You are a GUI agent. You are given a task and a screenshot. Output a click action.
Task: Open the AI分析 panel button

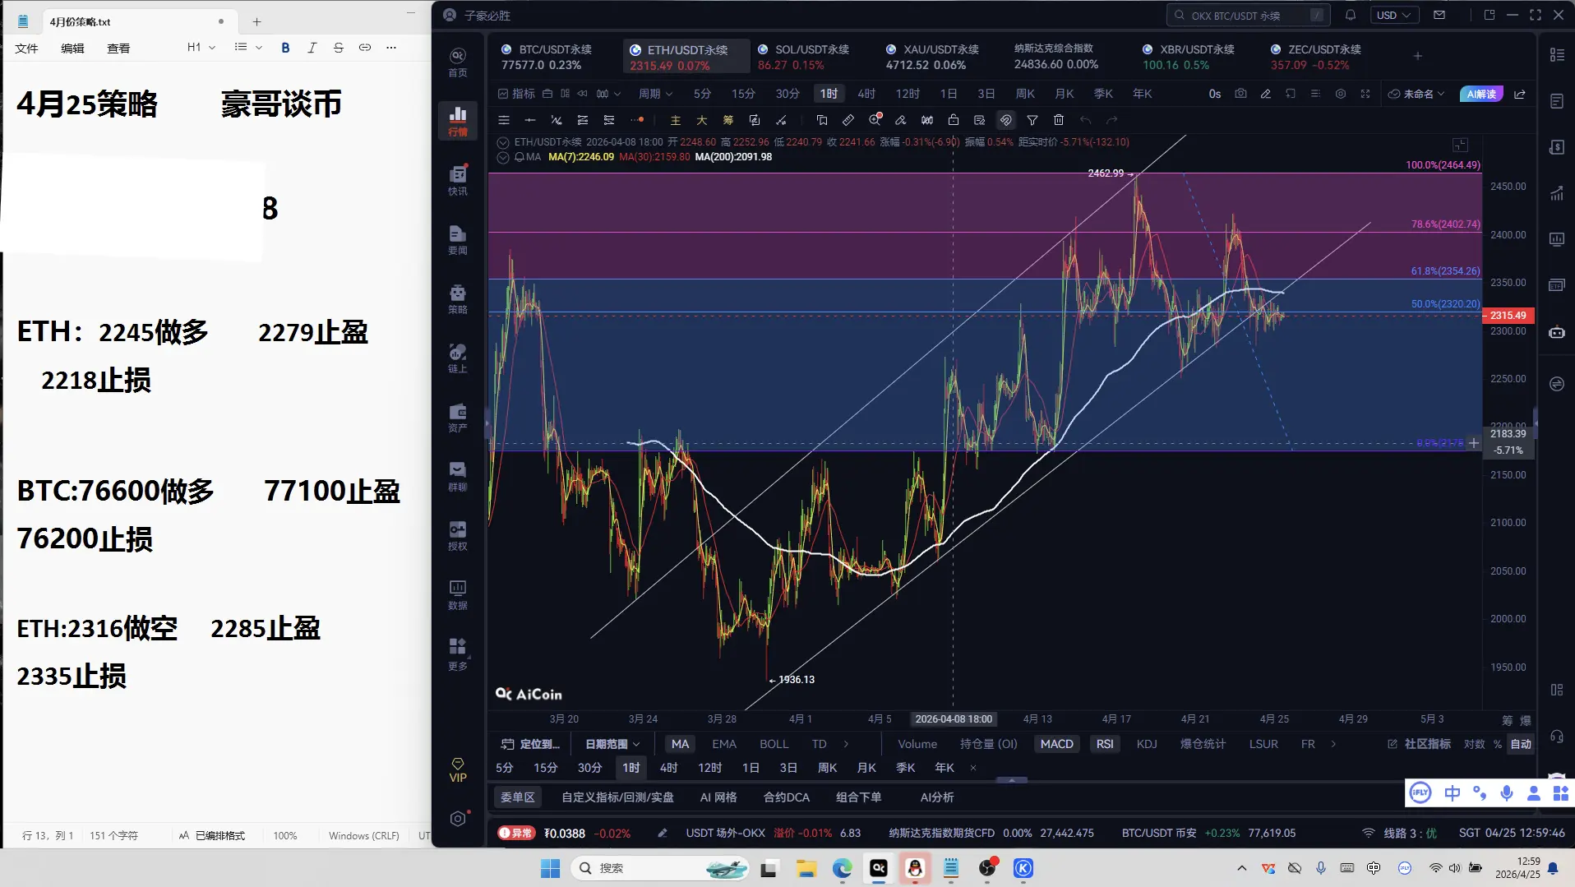[x=937, y=797]
